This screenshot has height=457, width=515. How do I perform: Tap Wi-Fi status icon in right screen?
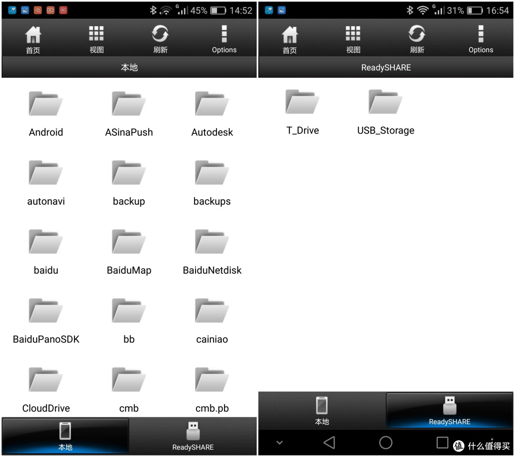422,10
